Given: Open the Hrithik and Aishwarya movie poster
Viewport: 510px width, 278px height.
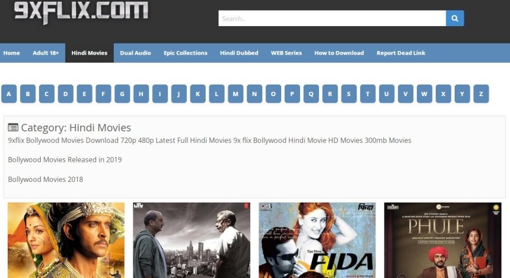Looking at the screenshot, I should 66,240.
